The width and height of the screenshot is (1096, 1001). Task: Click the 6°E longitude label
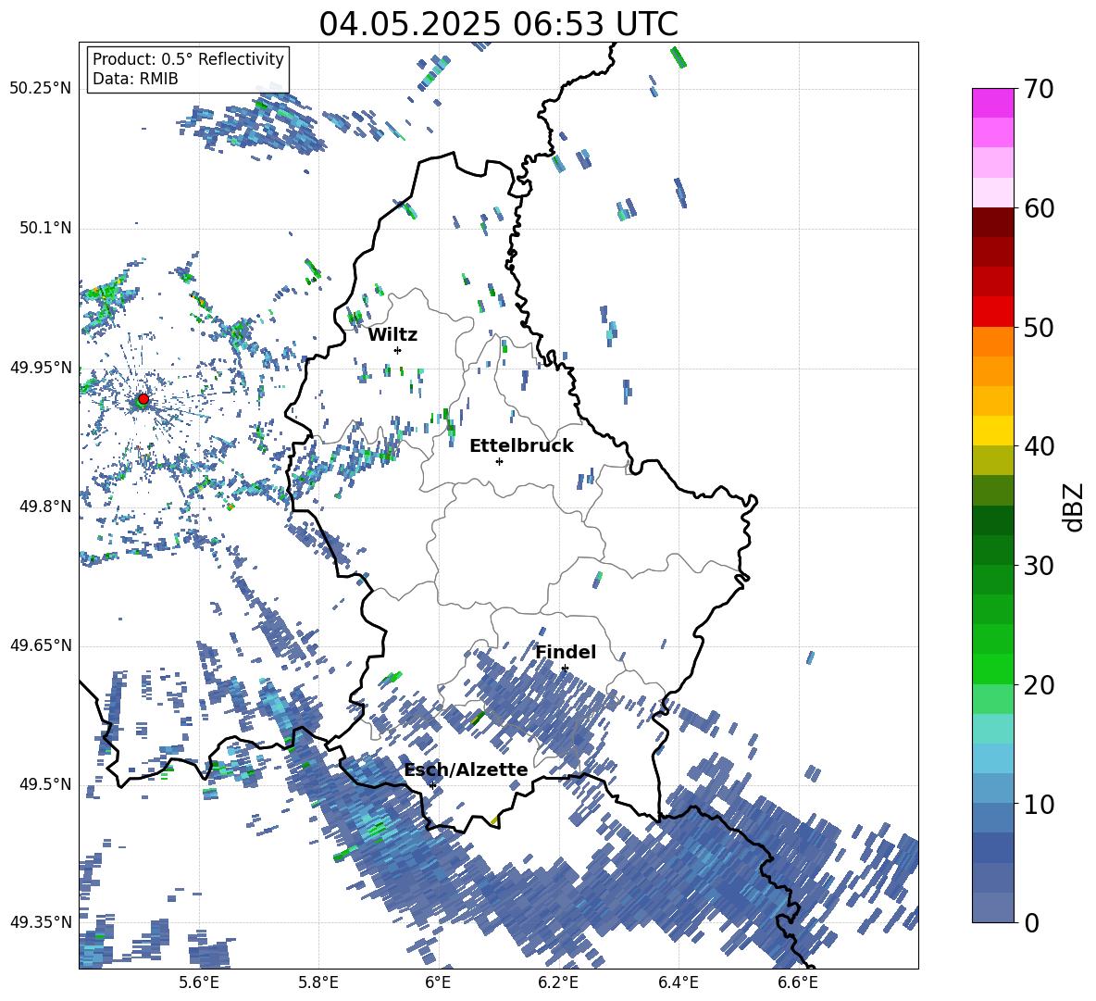coord(438,982)
